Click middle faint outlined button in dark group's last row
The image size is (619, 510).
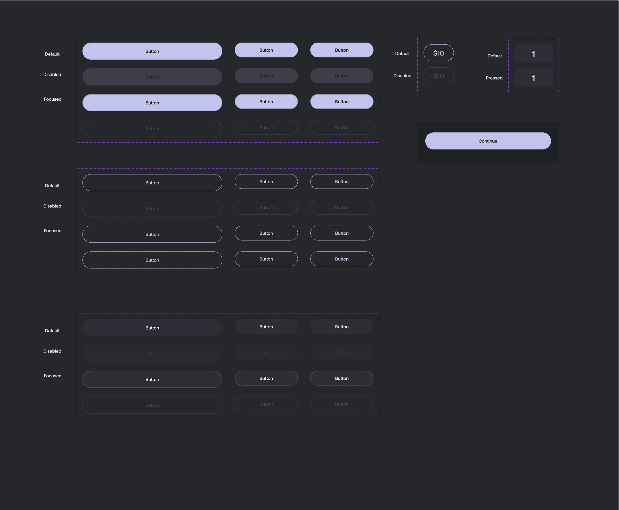pyautogui.click(x=266, y=404)
